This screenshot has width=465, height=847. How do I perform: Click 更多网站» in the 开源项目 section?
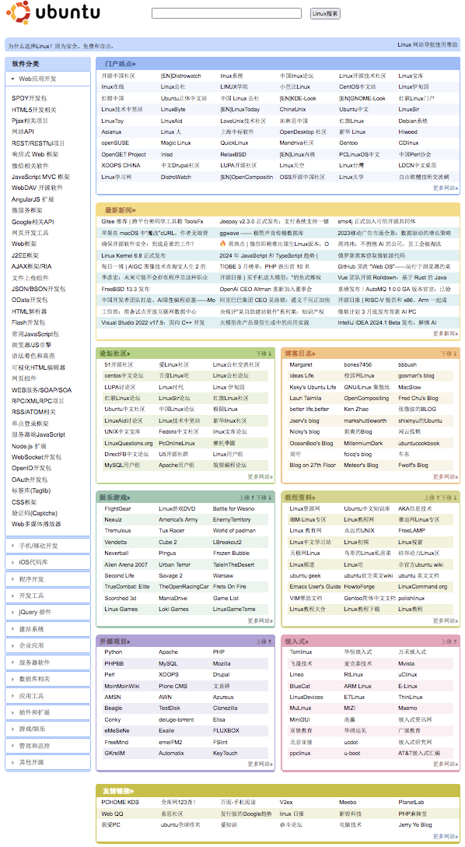(260, 764)
